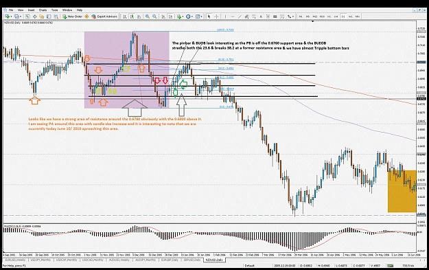
Task: Select the text label tool
Action: 268,16
